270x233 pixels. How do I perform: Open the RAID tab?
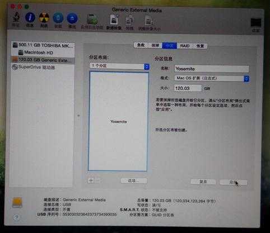click(185, 46)
